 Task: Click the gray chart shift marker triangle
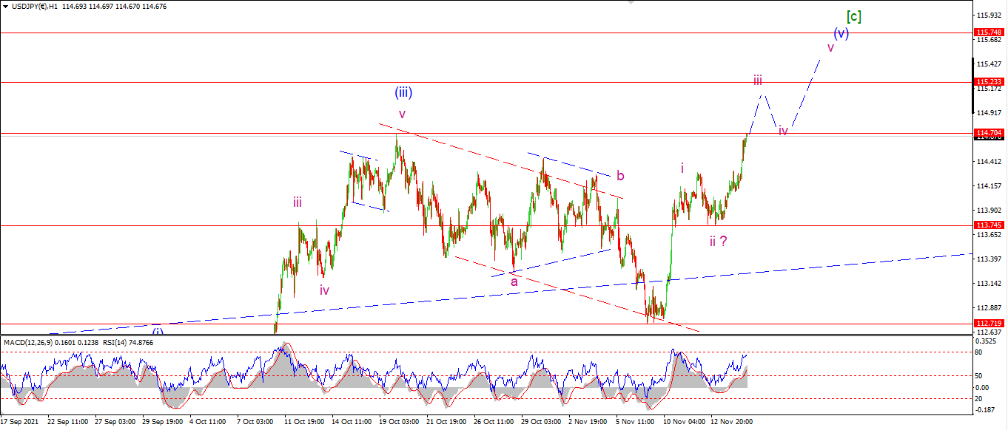click(631, 3)
